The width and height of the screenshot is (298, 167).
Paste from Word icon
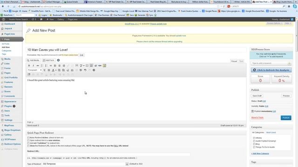pyautogui.click(x=63, y=70)
